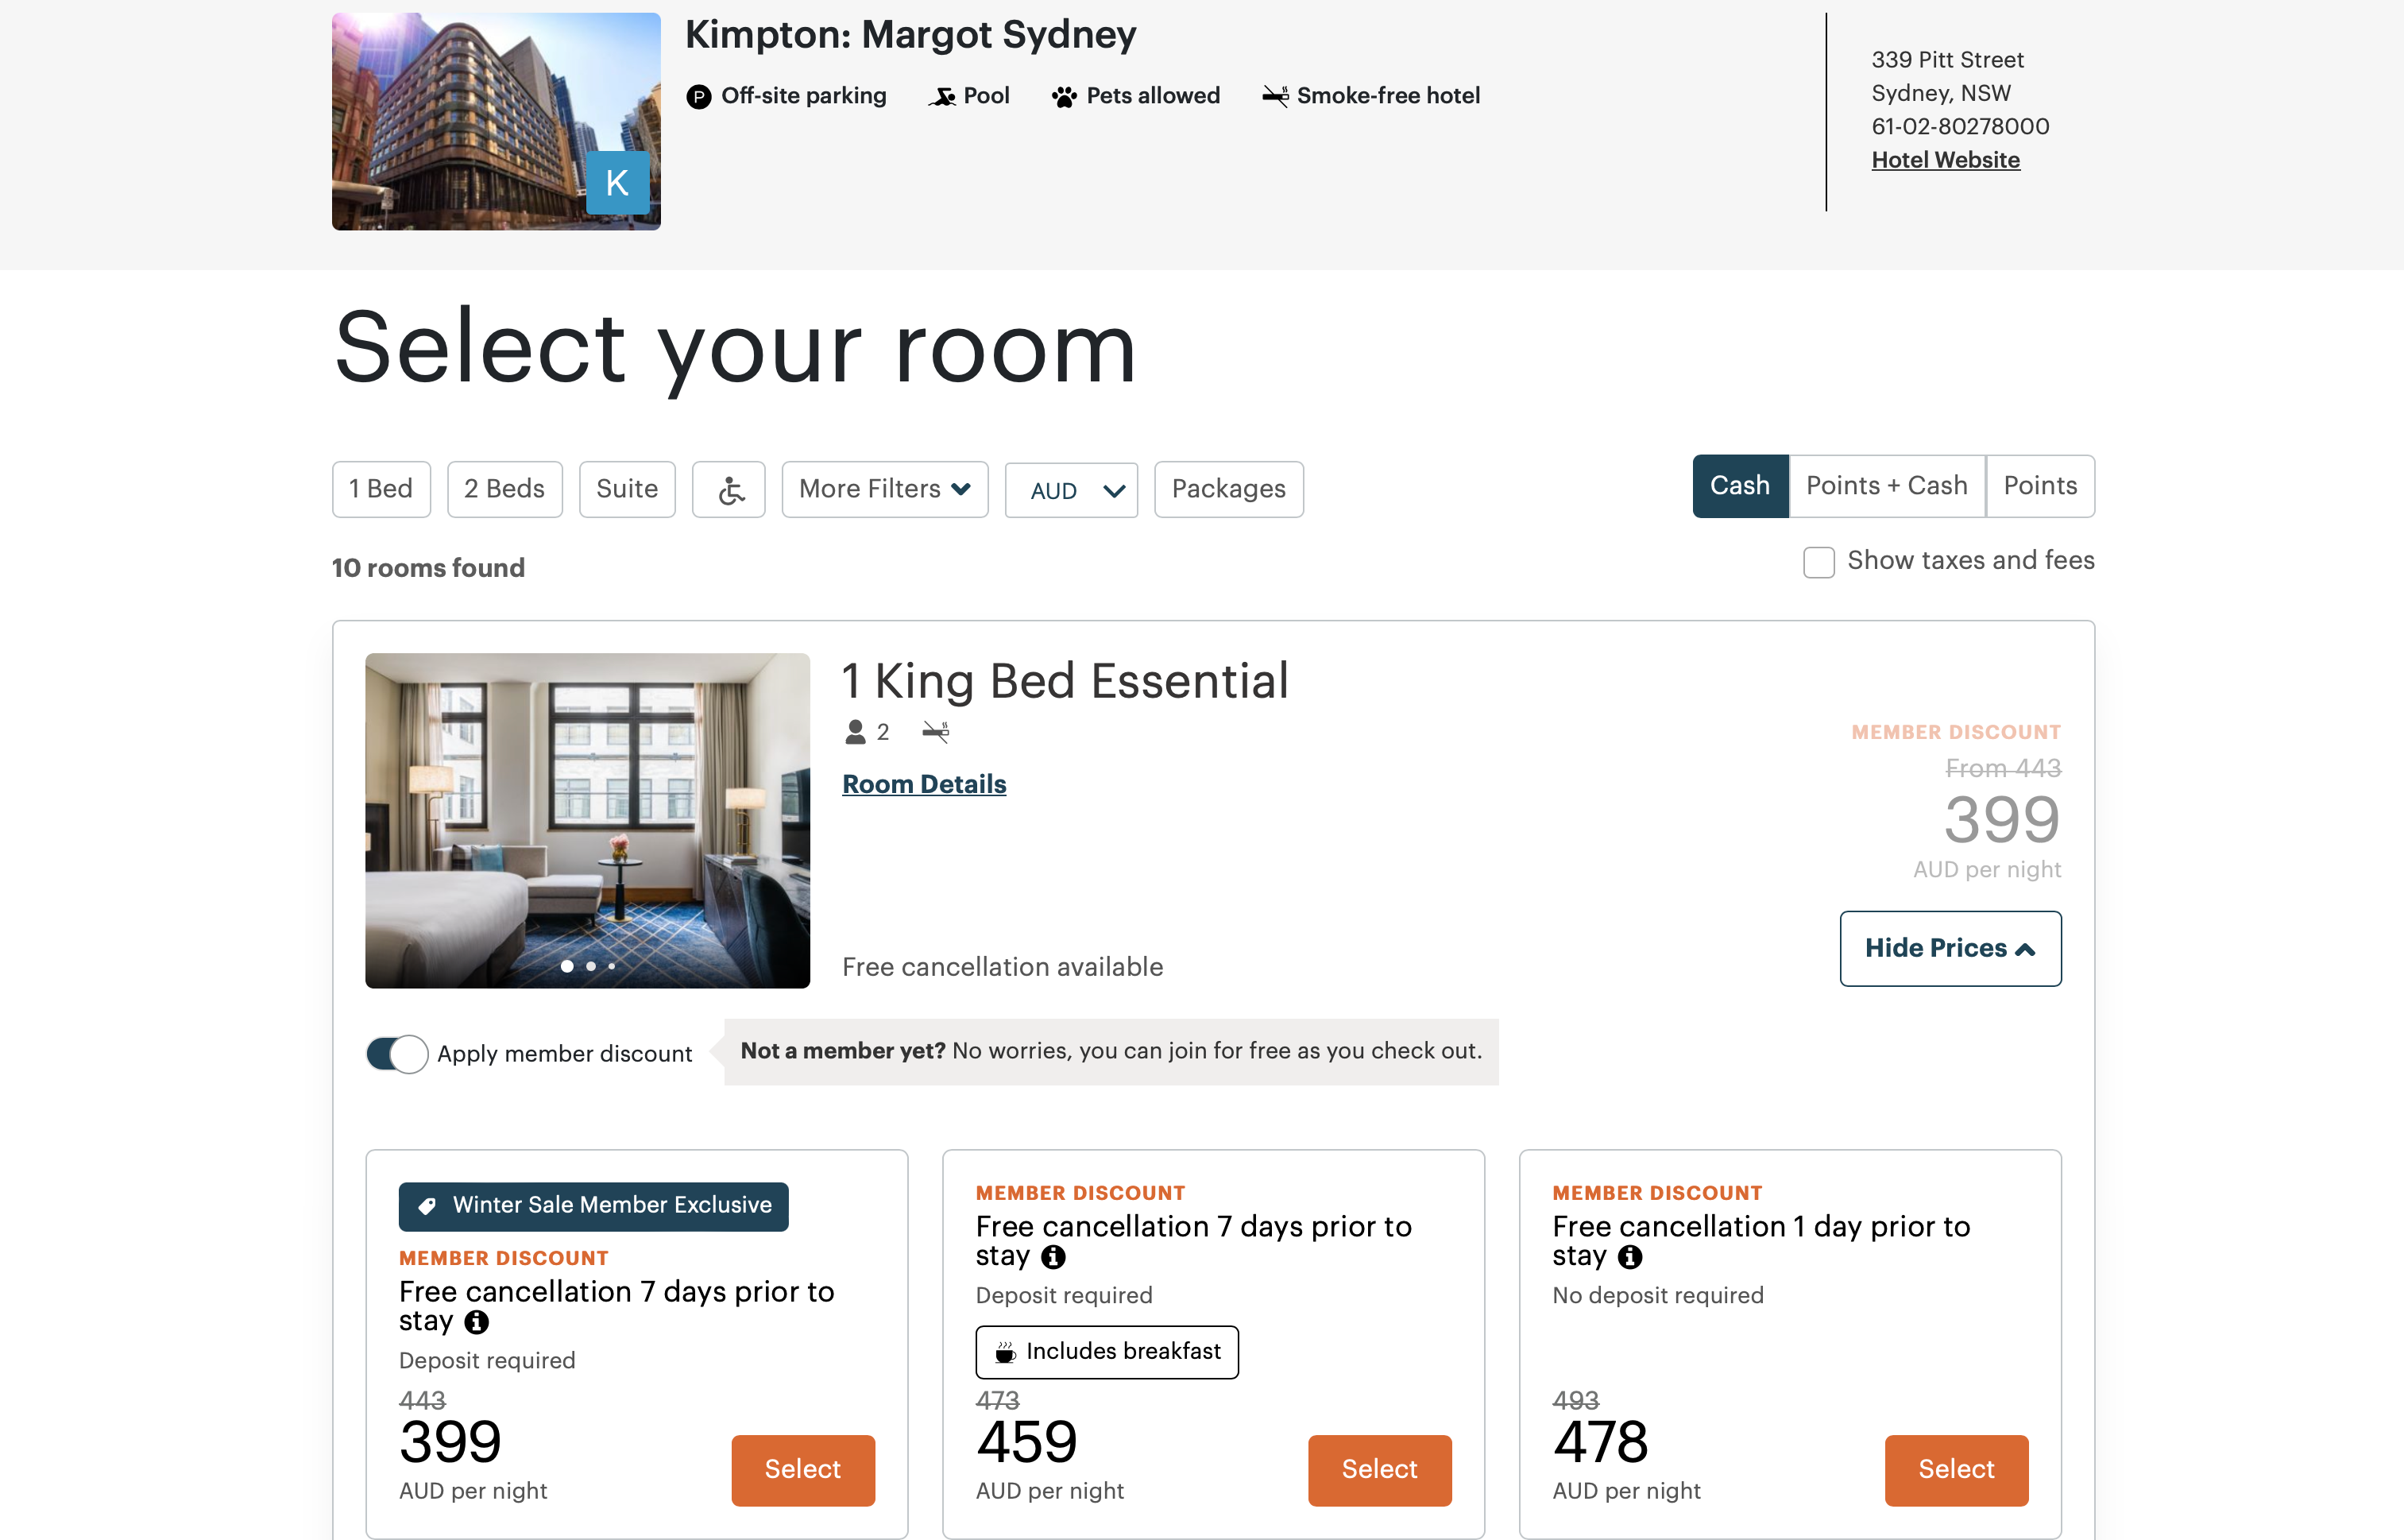Click the second carousel dot on room photo
Screen dimensions: 2404x1540
pyautogui.click(x=591, y=966)
